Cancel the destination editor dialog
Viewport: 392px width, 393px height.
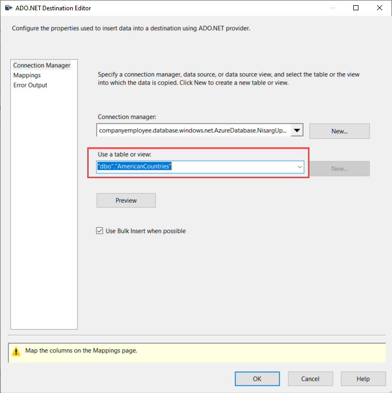point(310,379)
